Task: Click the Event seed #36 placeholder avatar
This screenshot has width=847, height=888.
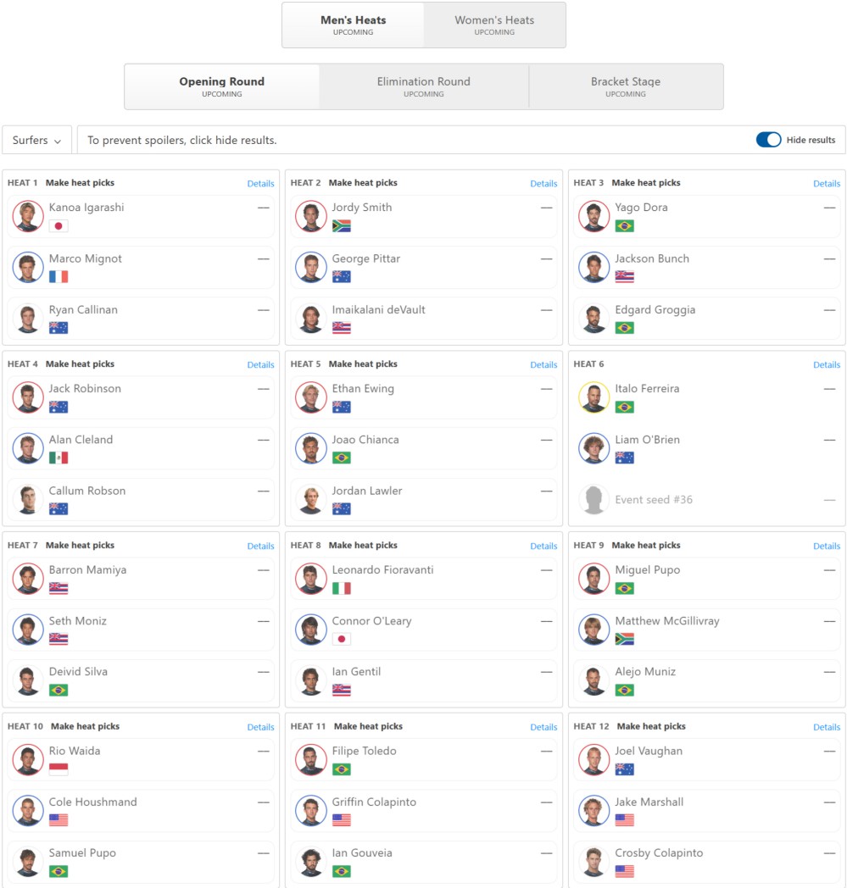Action: pos(593,500)
